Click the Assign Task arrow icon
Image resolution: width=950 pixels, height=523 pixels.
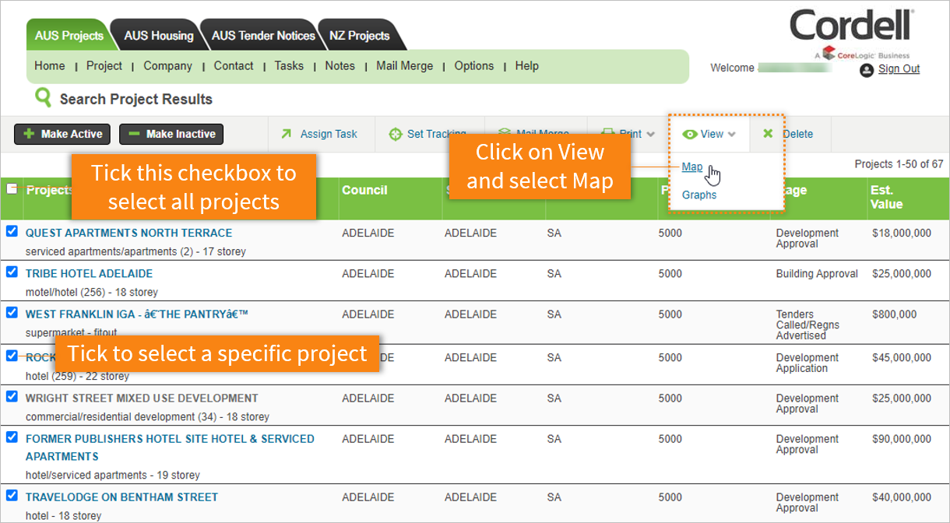point(286,134)
